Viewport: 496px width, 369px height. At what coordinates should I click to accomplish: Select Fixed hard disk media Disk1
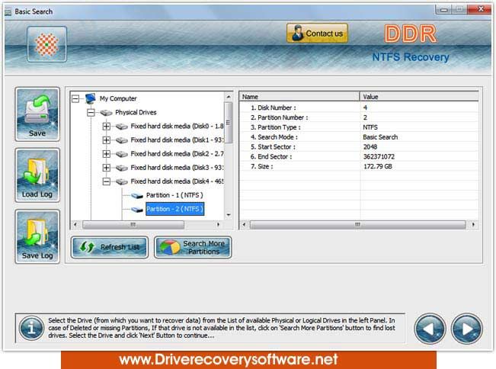tap(177, 140)
